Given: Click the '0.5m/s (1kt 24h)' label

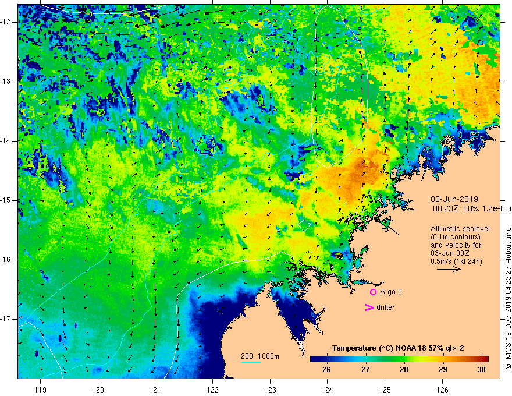Looking at the screenshot, I should (x=456, y=261).
